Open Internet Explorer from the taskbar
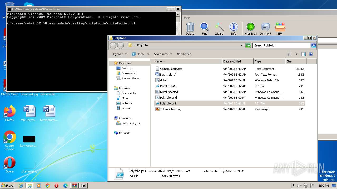The width and height of the screenshot is (337, 189). tap(21, 186)
